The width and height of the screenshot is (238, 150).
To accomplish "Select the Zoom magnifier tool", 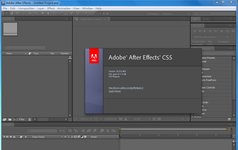I will [x=18, y=13].
